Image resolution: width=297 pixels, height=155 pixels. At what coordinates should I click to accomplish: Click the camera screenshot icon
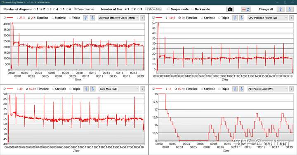point(230,9)
